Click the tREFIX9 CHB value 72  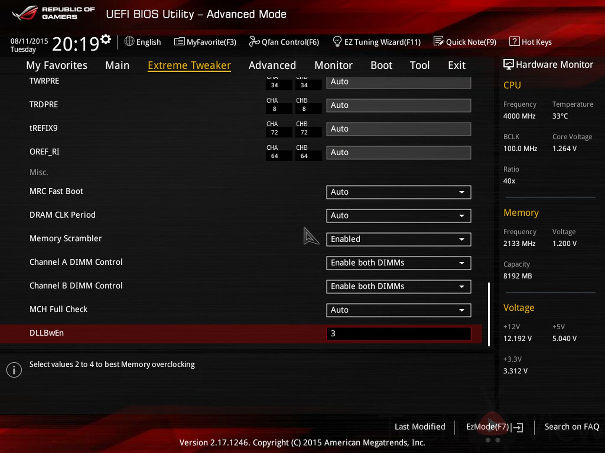[309, 133]
